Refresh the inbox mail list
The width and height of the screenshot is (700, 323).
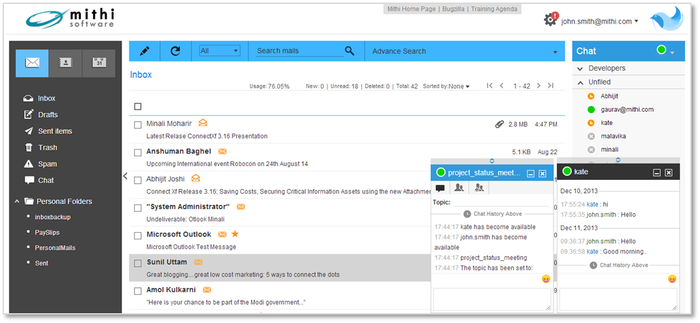(175, 51)
